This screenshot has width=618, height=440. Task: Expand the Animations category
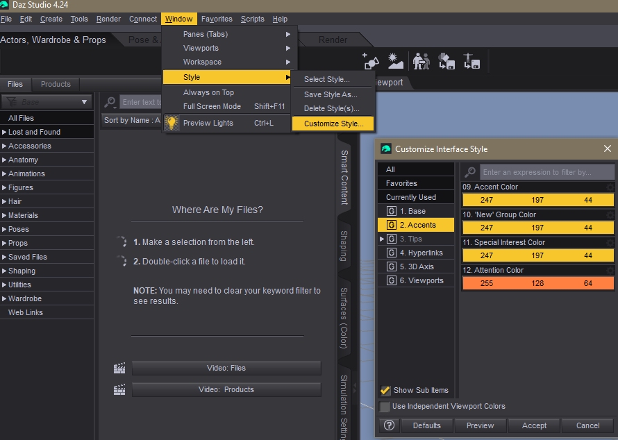(4, 174)
